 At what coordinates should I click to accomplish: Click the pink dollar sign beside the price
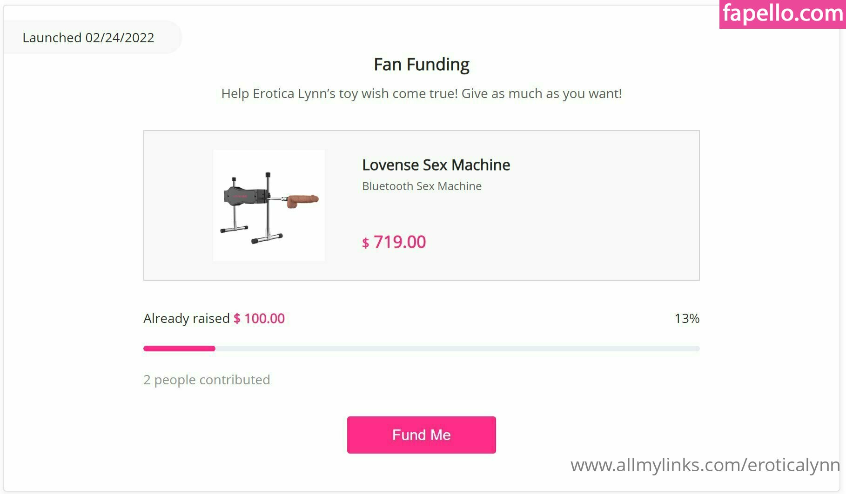[365, 243]
